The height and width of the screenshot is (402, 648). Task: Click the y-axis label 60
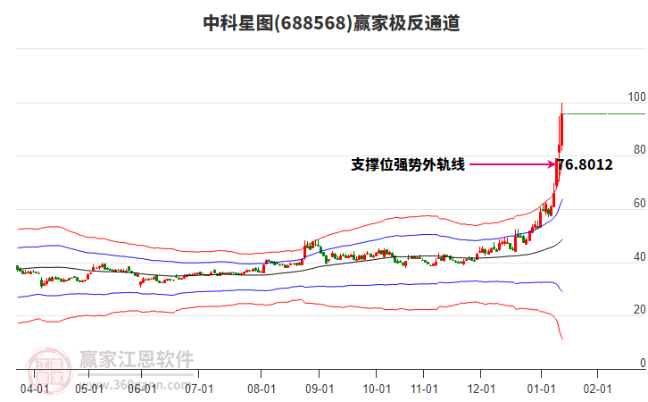(639, 203)
